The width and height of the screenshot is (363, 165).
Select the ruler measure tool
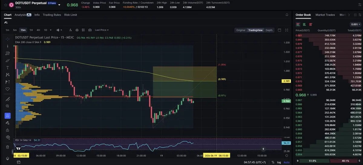point(8,99)
